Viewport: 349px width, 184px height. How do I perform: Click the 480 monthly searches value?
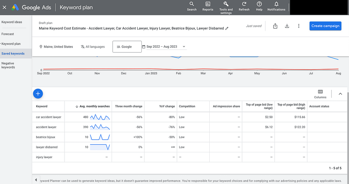pos(86,117)
